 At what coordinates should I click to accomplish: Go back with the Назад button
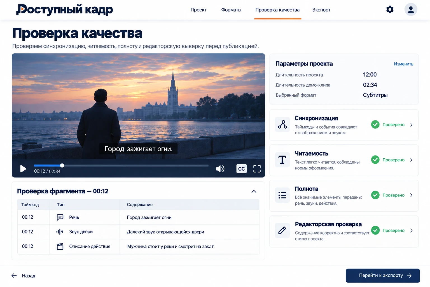pos(24,276)
